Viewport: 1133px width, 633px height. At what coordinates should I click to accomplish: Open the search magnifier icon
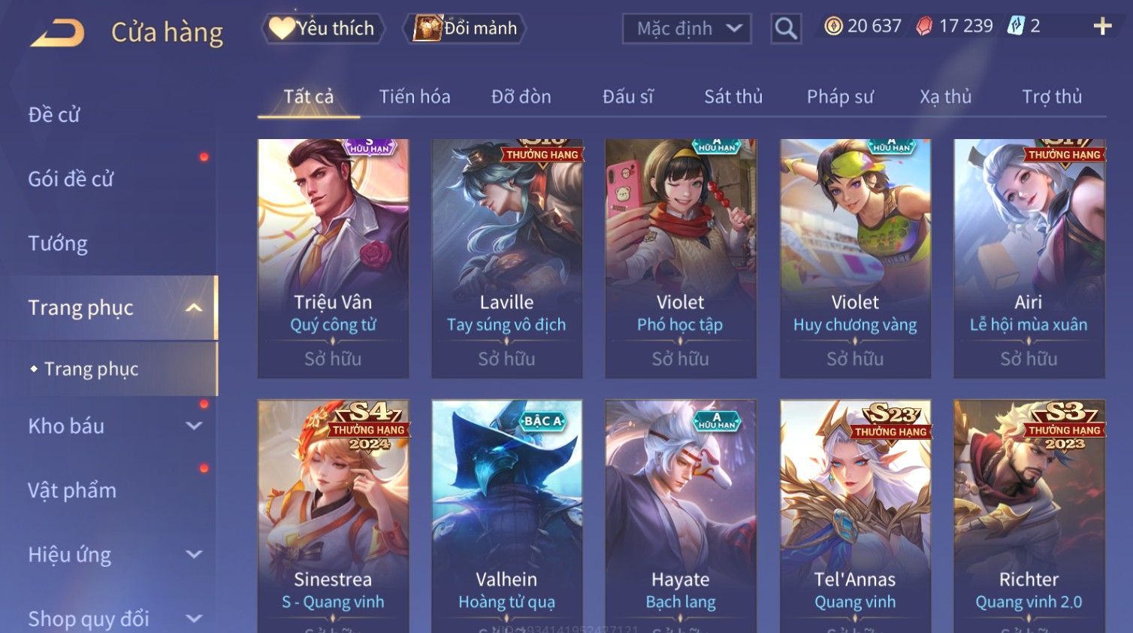(x=786, y=29)
